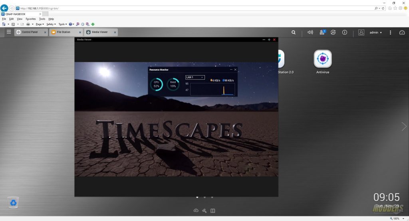Viewport: 409px width, 221px height.
Task: Expand the Page command bar dropdown
Action: (x=40, y=24)
